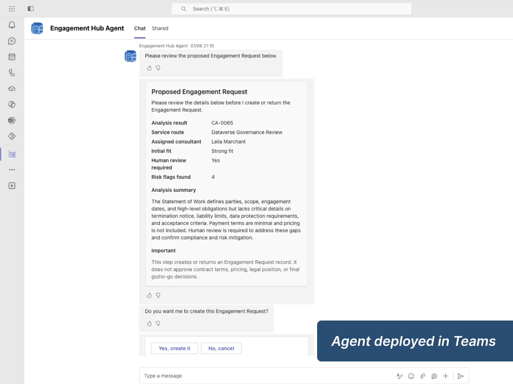The height and width of the screenshot is (384, 513).
Task: Open the Calendar icon in sidebar
Action: 12,57
